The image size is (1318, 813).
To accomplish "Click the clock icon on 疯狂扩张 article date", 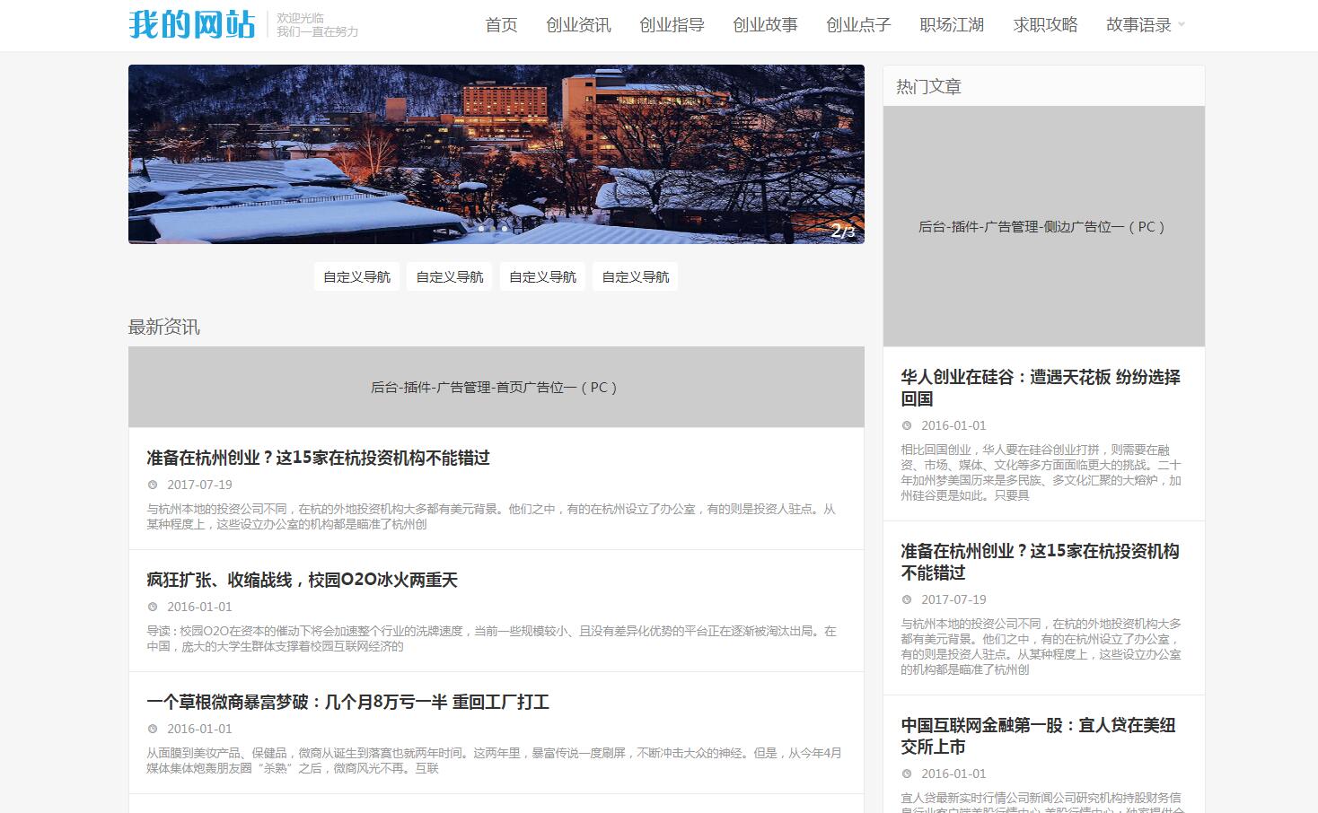I will point(153,606).
